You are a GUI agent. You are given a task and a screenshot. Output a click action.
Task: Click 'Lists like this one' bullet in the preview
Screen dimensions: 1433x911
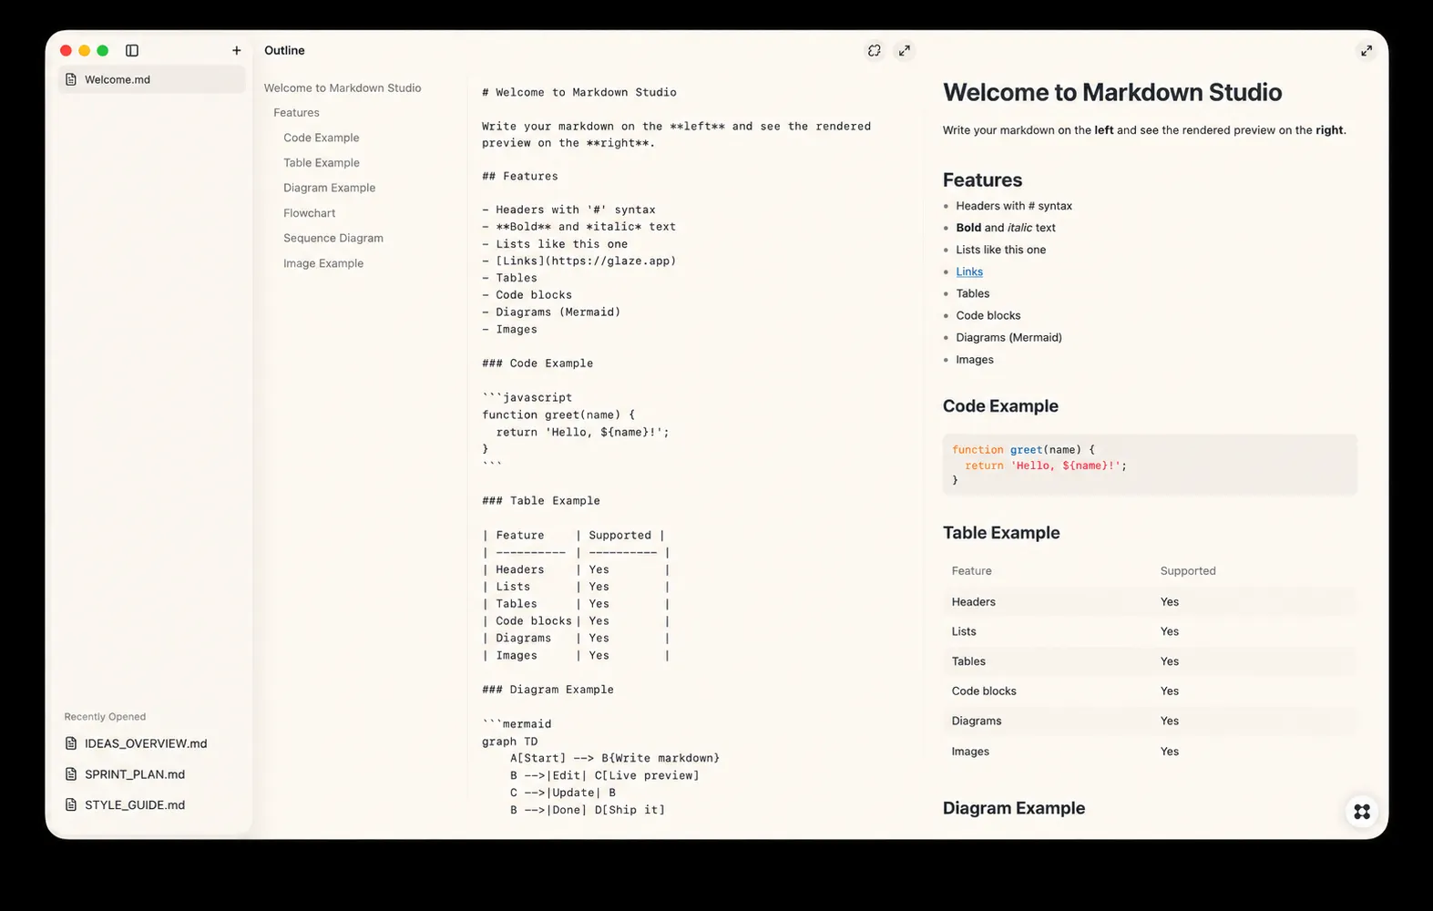(x=1000, y=250)
